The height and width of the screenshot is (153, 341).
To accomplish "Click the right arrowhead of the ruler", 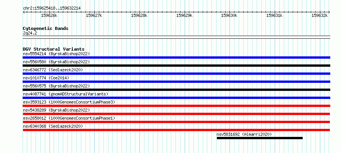I will (x=329, y=12).
